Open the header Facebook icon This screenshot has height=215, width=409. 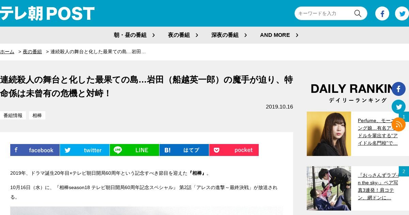click(382, 14)
